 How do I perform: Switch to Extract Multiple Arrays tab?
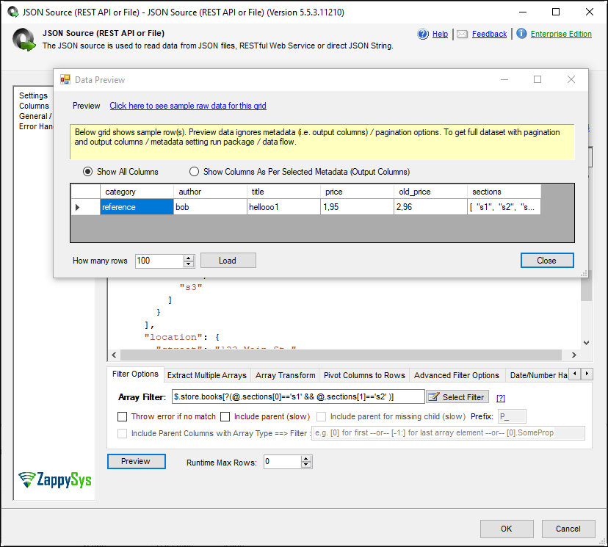[x=207, y=375]
